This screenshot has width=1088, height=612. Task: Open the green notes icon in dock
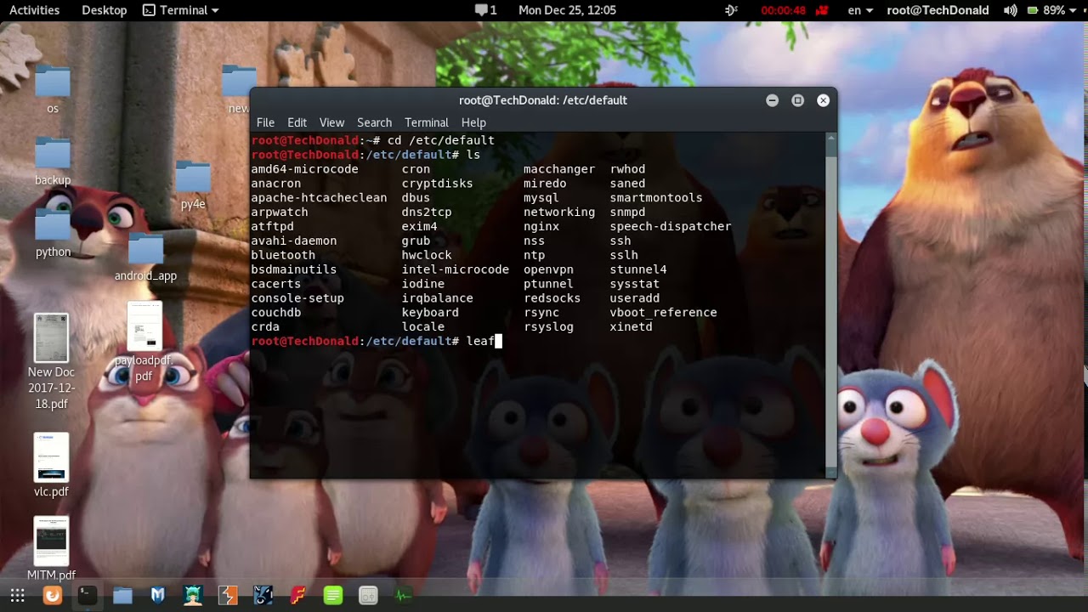tap(333, 596)
